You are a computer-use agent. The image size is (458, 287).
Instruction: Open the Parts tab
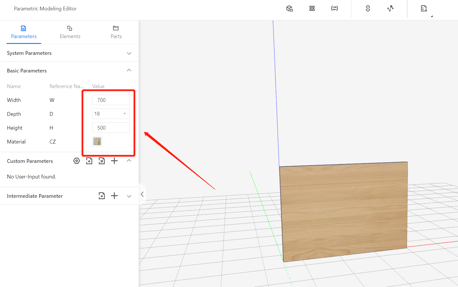point(116,32)
